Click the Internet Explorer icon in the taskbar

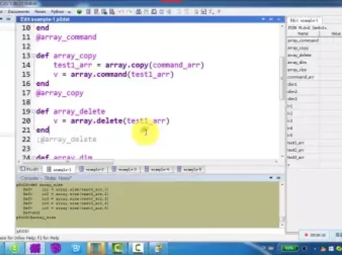tap(76, 248)
